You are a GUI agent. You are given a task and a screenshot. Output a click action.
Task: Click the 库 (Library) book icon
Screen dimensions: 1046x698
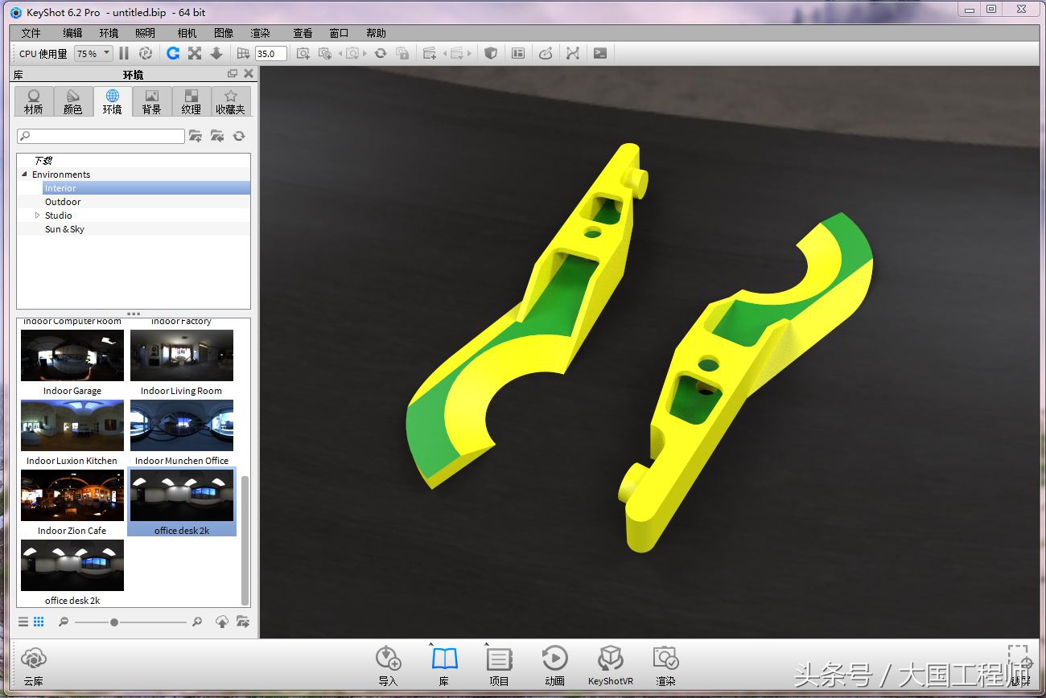point(446,659)
